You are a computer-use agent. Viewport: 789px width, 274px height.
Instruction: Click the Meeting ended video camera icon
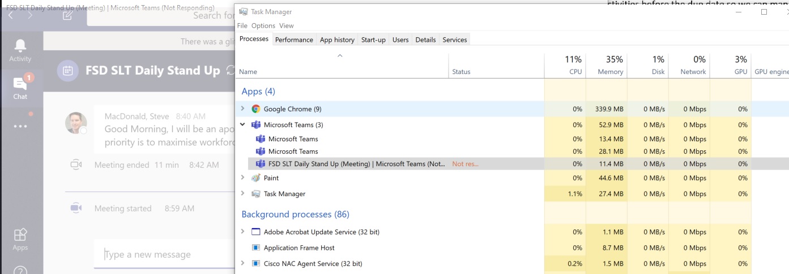[x=76, y=165]
